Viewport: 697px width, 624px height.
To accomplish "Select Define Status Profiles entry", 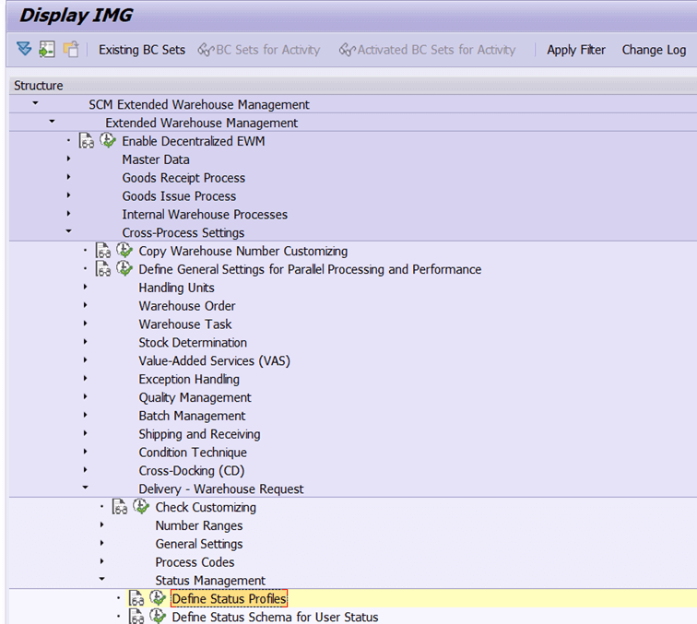I will click(x=229, y=599).
